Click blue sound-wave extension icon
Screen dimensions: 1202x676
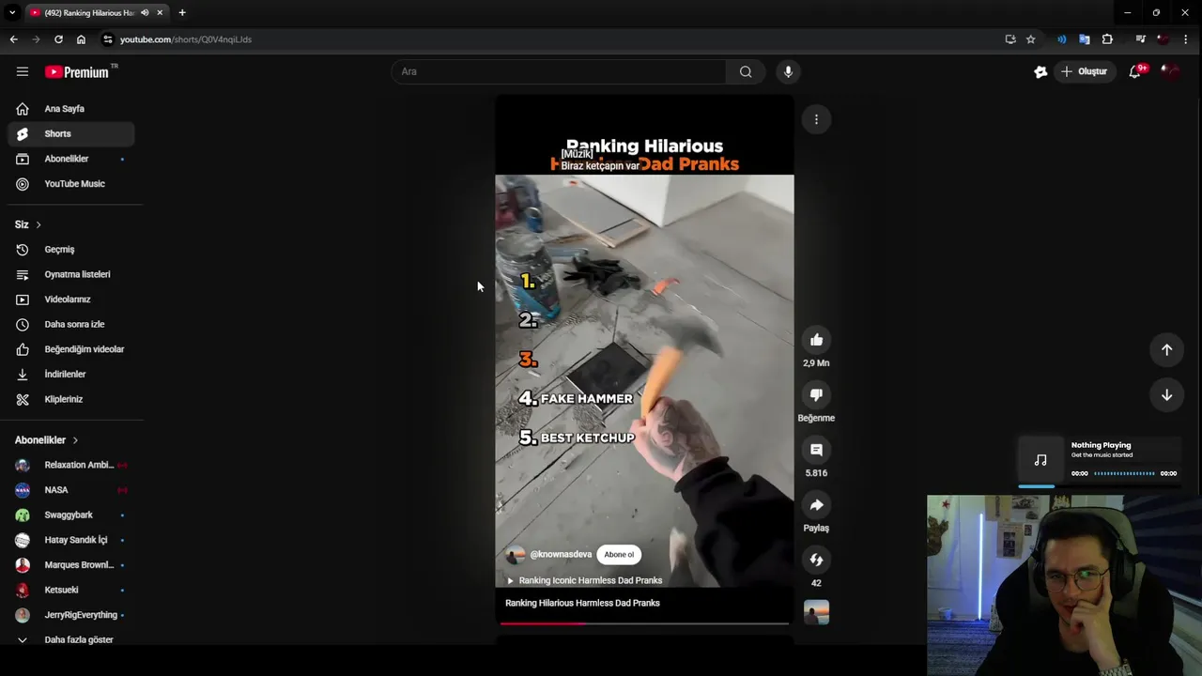pos(1061,39)
